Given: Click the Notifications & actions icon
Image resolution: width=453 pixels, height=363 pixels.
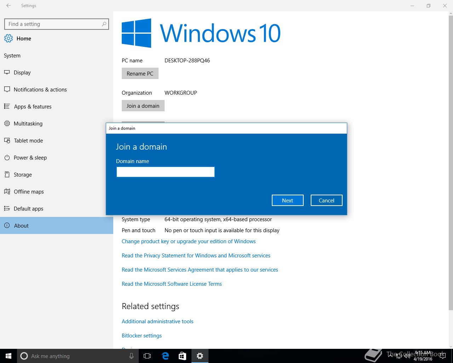Looking at the screenshot, I should pyautogui.click(x=7, y=89).
